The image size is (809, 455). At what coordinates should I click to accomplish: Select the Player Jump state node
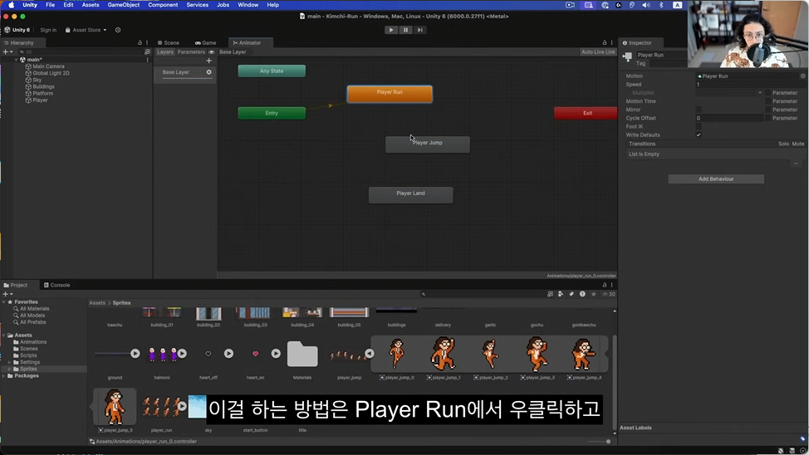coord(427,144)
